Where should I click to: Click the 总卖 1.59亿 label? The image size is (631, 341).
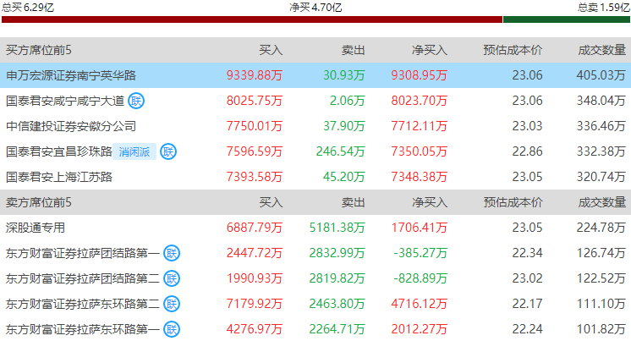point(604,8)
